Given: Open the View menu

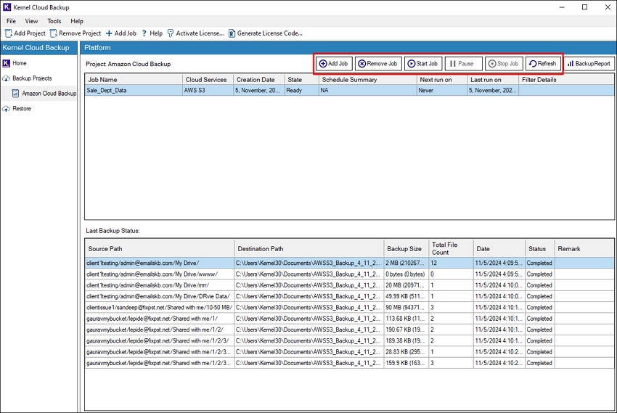Looking at the screenshot, I should point(31,21).
